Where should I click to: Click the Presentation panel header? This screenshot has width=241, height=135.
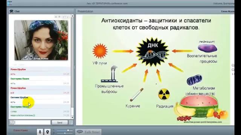pyautogui.click(x=155, y=11)
